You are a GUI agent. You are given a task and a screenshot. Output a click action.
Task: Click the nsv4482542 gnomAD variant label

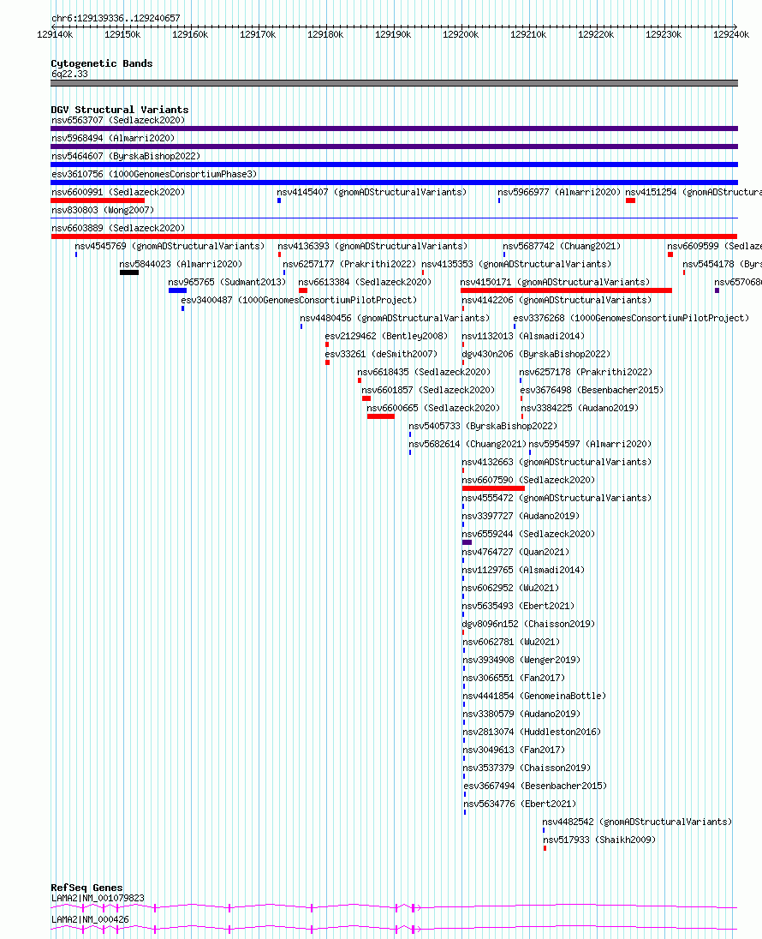(638, 821)
